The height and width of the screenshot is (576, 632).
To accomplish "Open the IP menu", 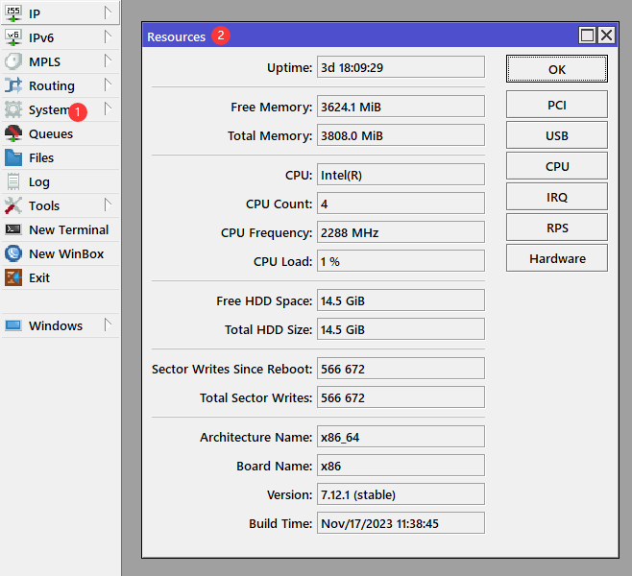I will 61,13.
